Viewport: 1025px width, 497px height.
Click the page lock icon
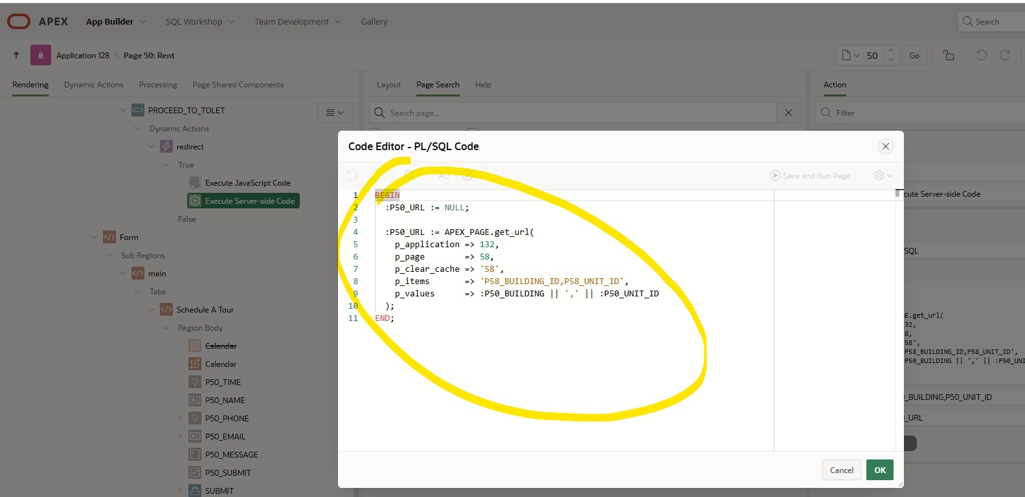[x=949, y=55]
